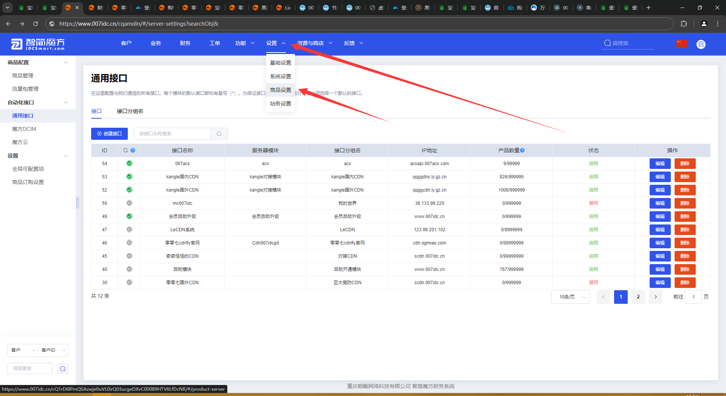Collapse the sidebar with the edge handle

[78, 203]
